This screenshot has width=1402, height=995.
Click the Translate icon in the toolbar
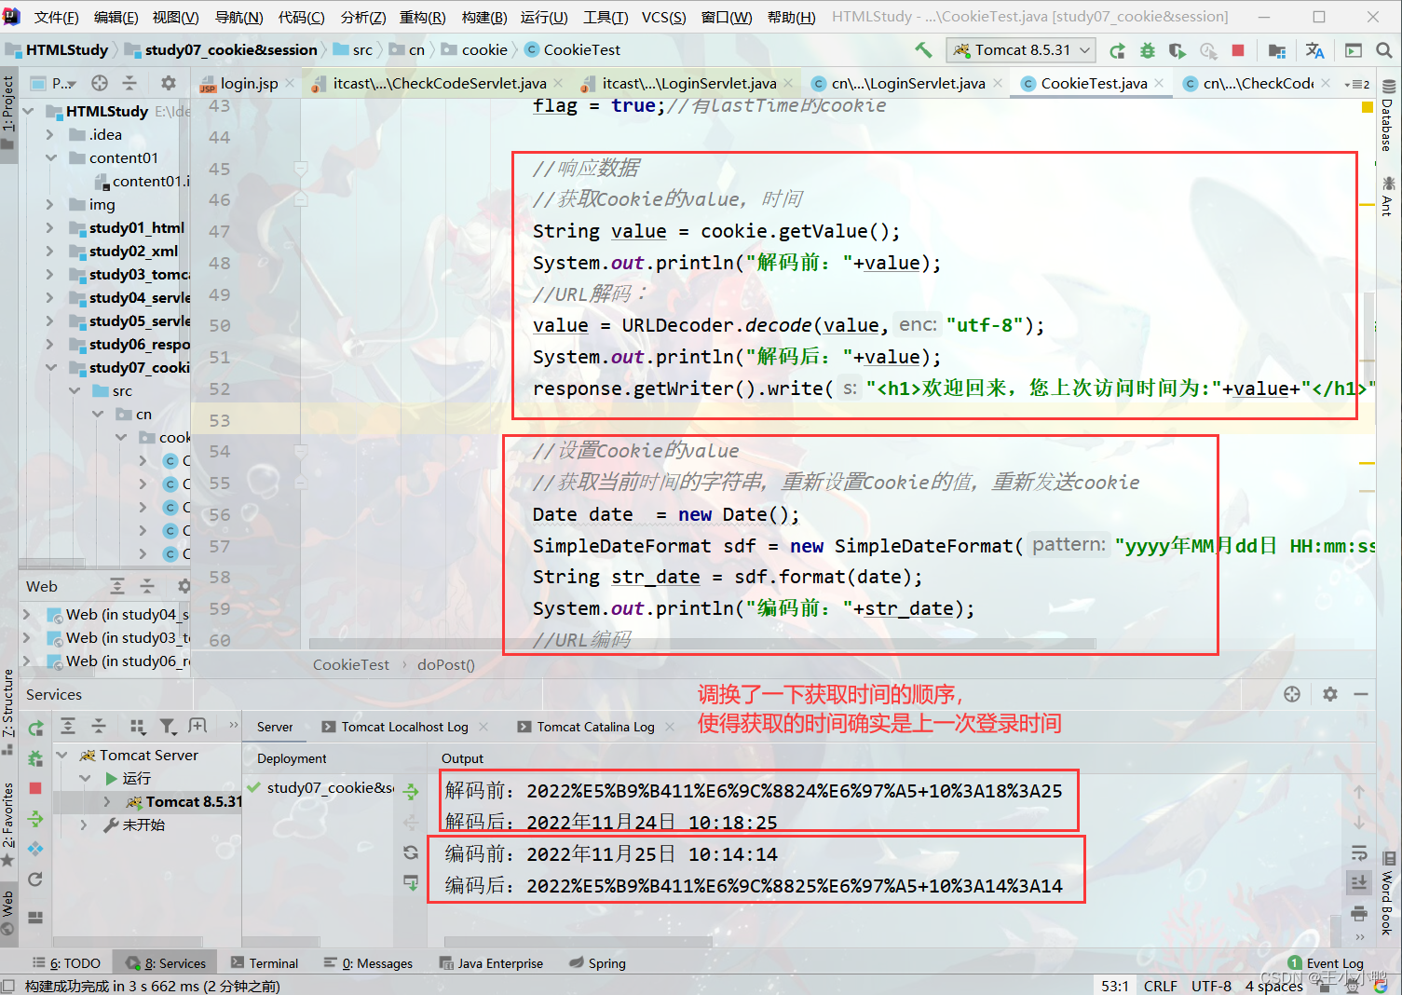point(1315,50)
